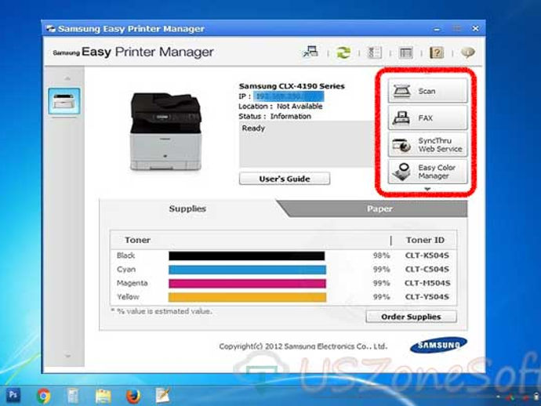Image resolution: width=541 pixels, height=406 pixels.
Task: Open File Explorer folder from taskbar
Action: 103,396
